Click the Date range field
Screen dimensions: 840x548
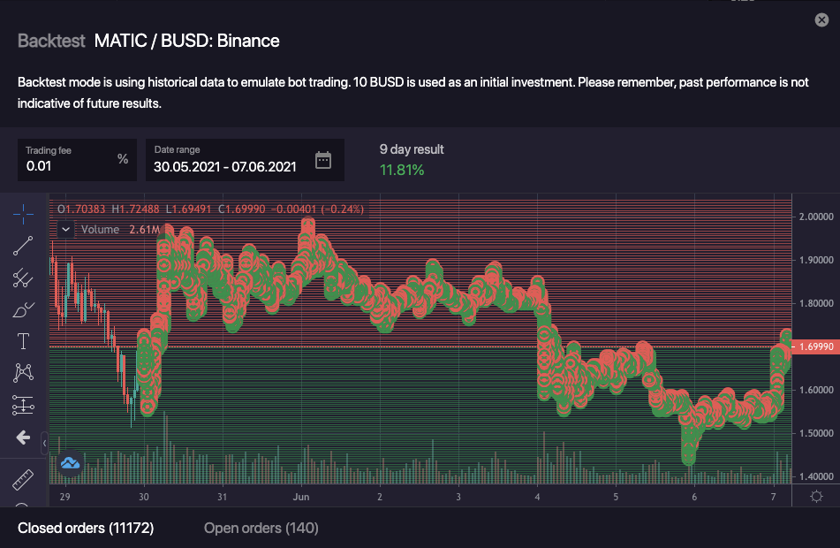[x=225, y=165]
